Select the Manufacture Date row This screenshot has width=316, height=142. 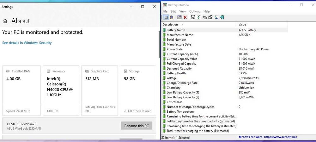click(x=225, y=45)
